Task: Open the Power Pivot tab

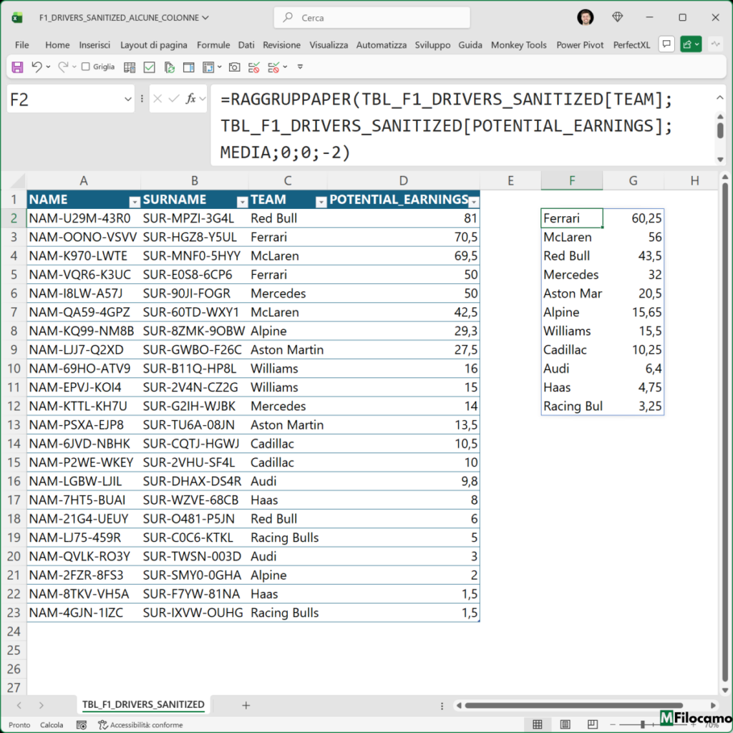Action: (x=580, y=45)
